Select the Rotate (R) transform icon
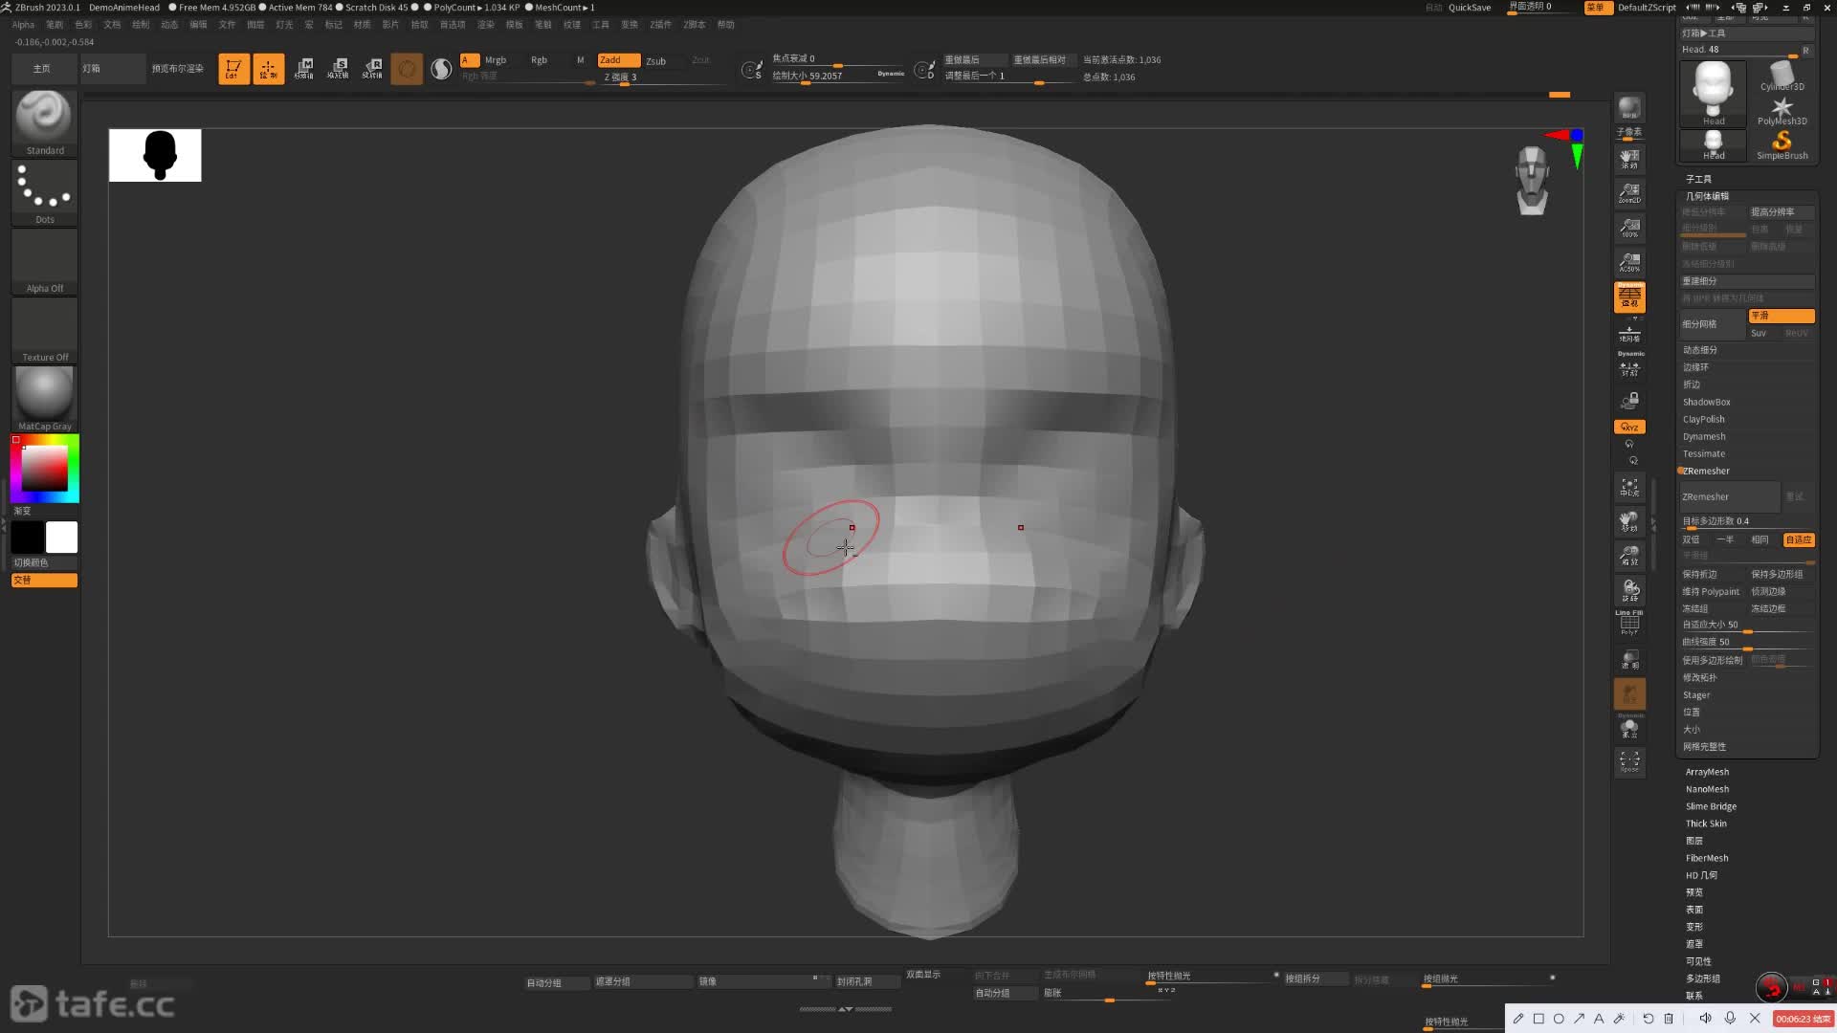Image resolution: width=1837 pixels, height=1033 pixels. [372, 69]
